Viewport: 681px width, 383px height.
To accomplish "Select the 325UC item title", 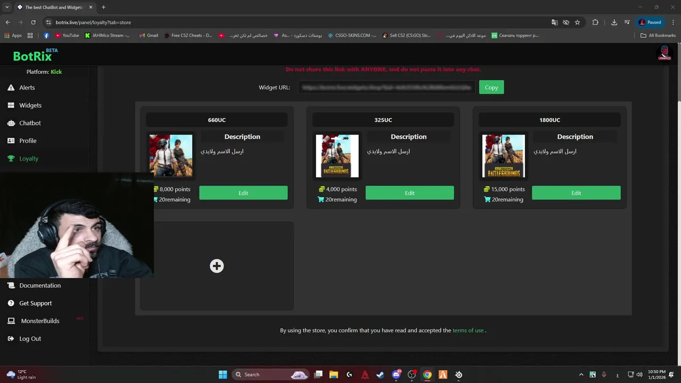I will pos(383,120).
